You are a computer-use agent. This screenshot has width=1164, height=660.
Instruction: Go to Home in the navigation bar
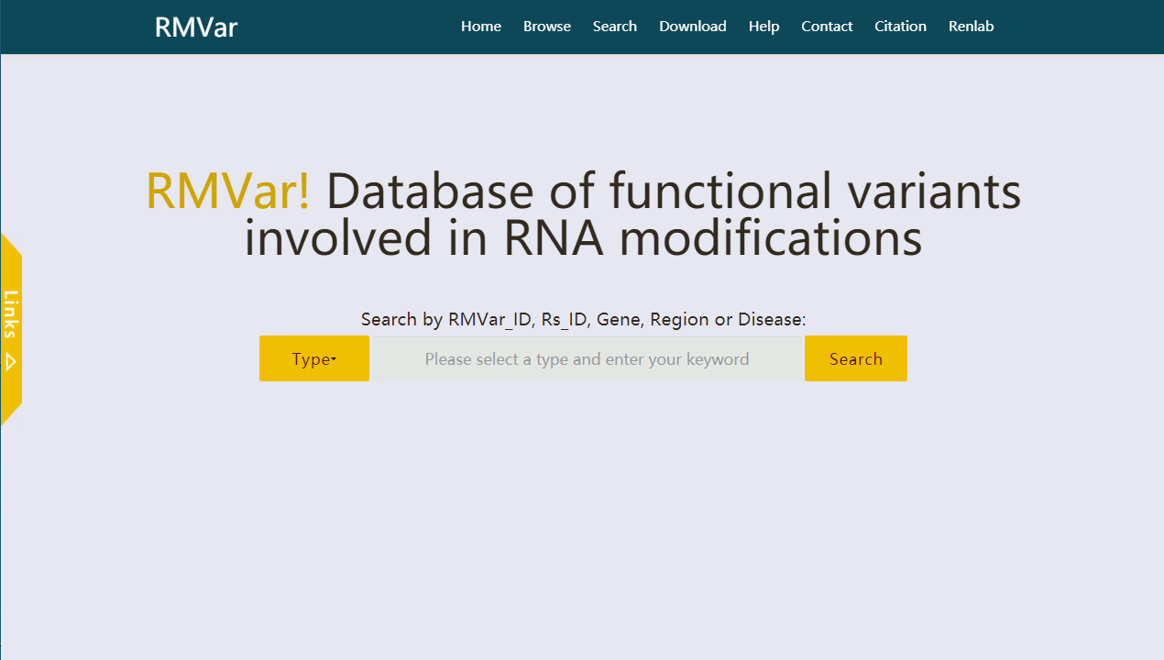(x=481, y=27)
